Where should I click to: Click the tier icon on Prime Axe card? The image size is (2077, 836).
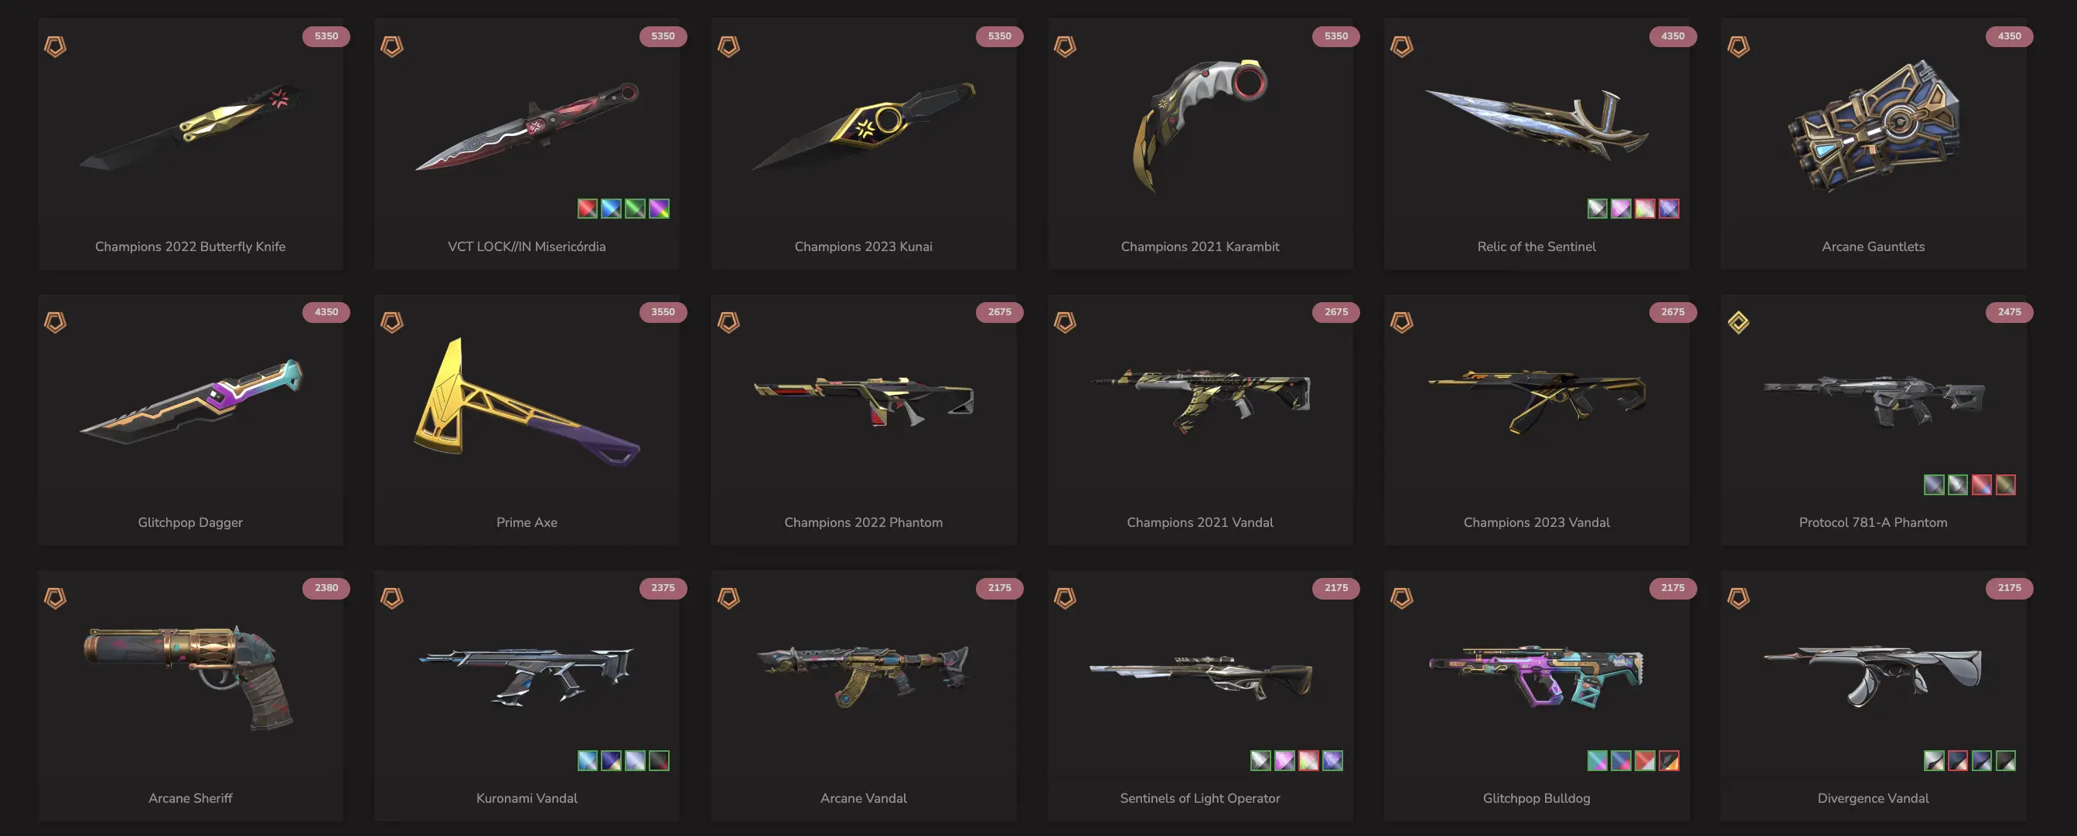[392, 322]
